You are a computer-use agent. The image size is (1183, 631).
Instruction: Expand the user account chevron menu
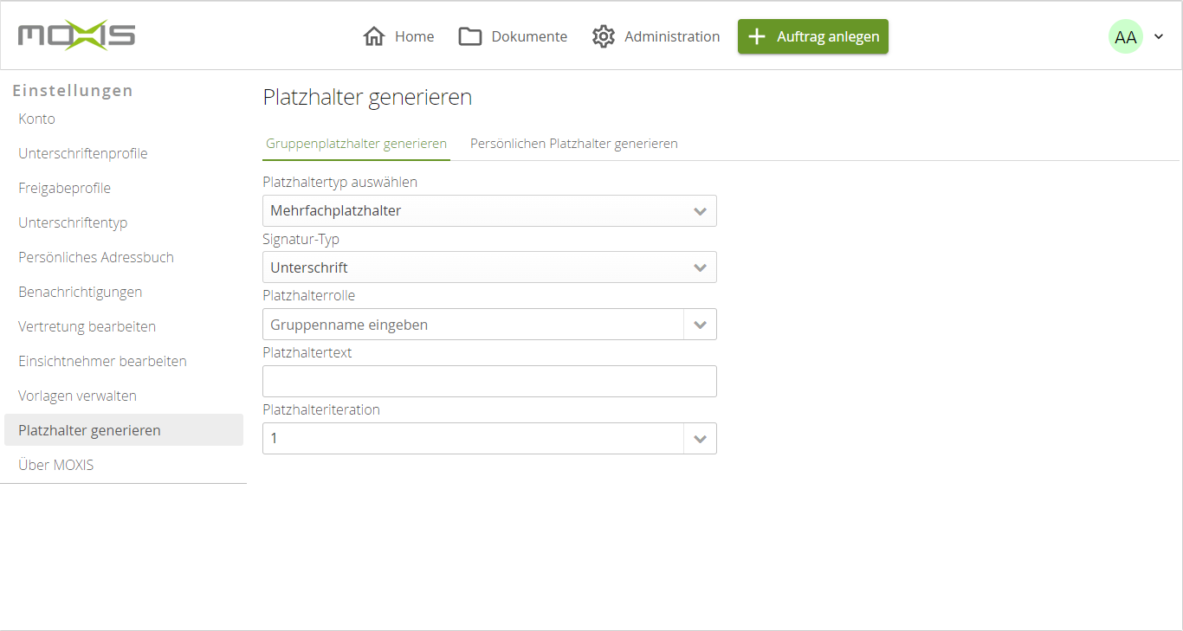1158,36
